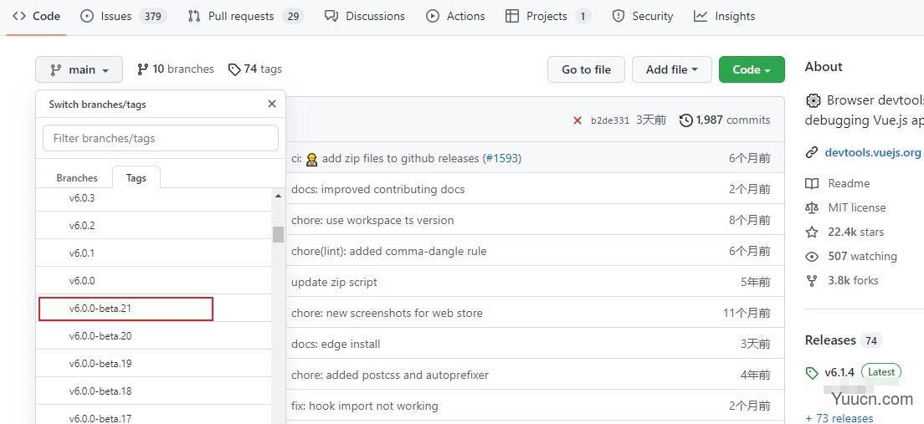Click the Code angle-brackets icon

tap(19, 17)
